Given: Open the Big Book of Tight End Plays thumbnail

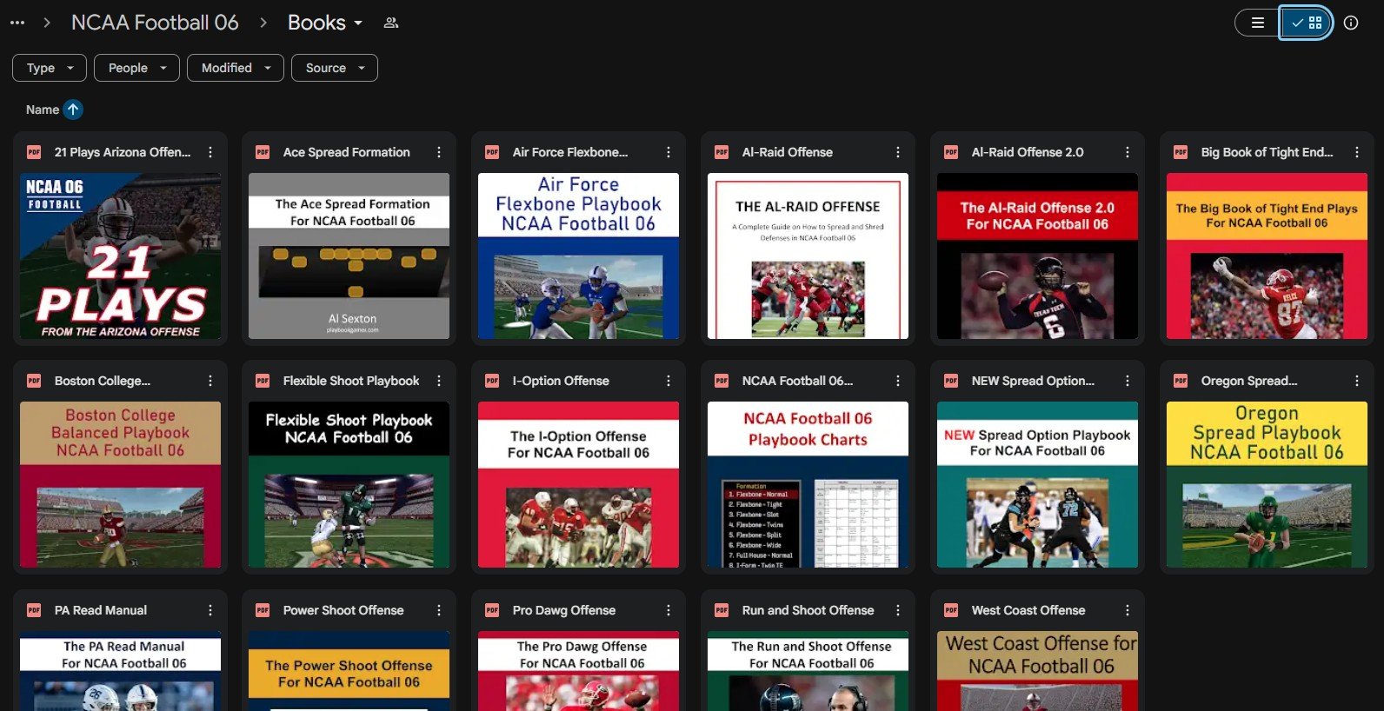Looking at the screenshot, I should (1267, 256).
